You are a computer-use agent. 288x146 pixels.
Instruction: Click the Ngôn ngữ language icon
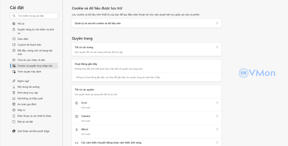click(x=14, y=81)
